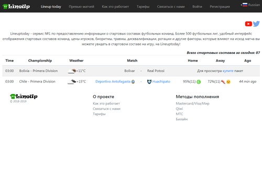262x196 pixels.
Task: Open the Регистрация page
Action: [x=220, y=7]
